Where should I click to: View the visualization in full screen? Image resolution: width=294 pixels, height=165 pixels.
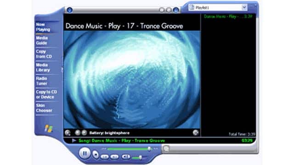pyautogui.click(x=196, y=132)
